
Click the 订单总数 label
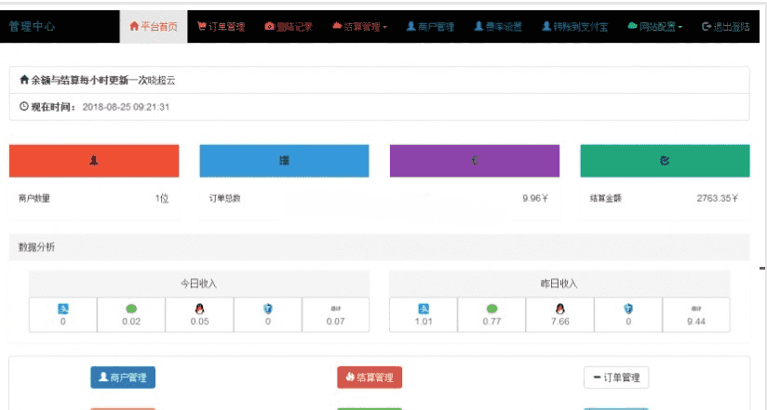(x=224, y=198)
